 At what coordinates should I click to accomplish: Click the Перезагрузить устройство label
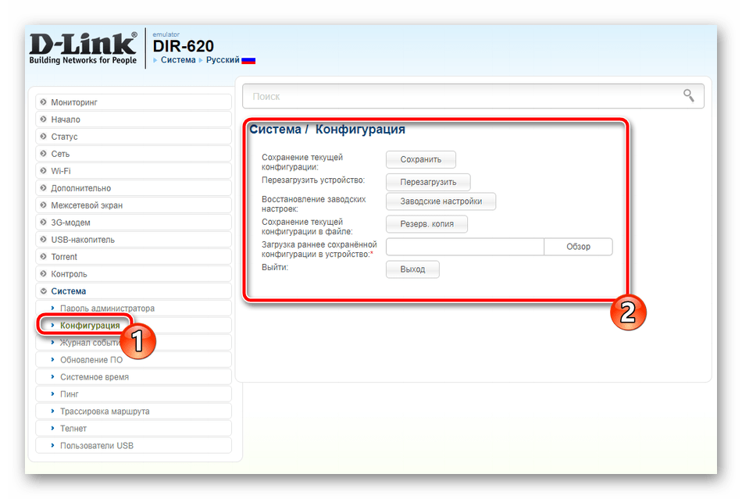pyautogui.click(x=313, y=180)
